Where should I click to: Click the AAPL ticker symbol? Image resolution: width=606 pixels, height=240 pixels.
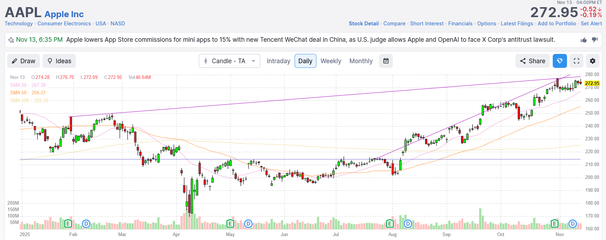point(23,12)
